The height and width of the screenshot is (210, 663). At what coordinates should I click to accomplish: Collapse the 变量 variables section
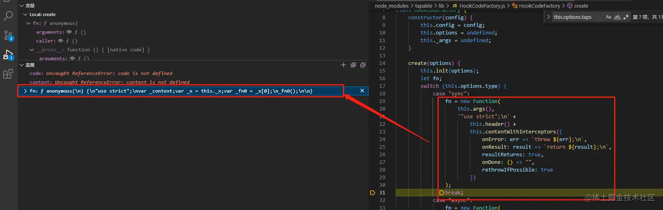21,6
